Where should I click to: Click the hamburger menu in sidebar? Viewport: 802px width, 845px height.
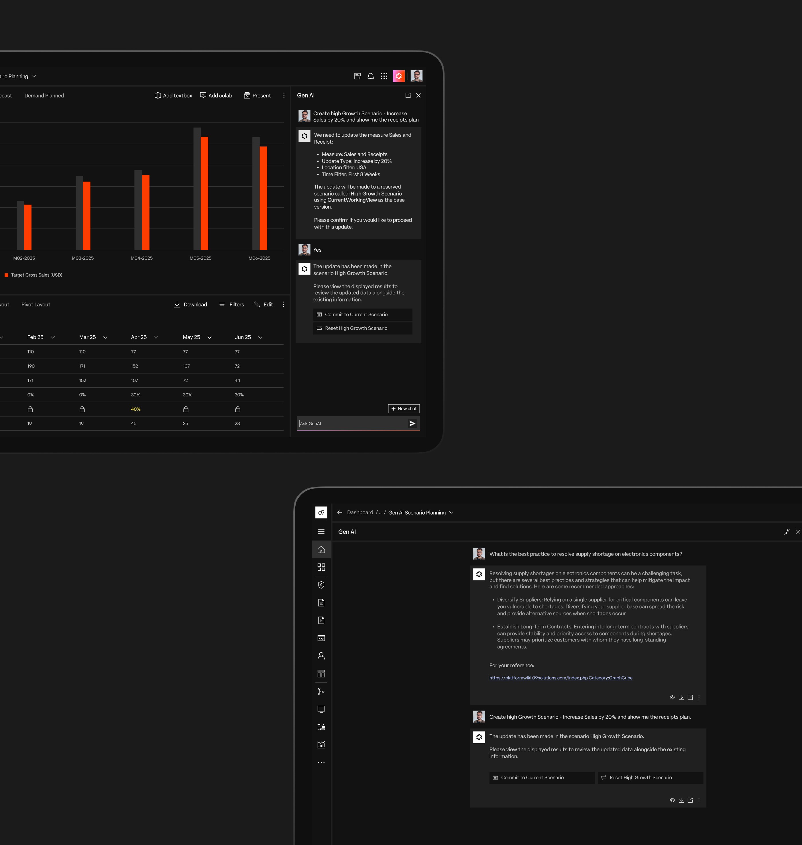[x=321, y=532]
